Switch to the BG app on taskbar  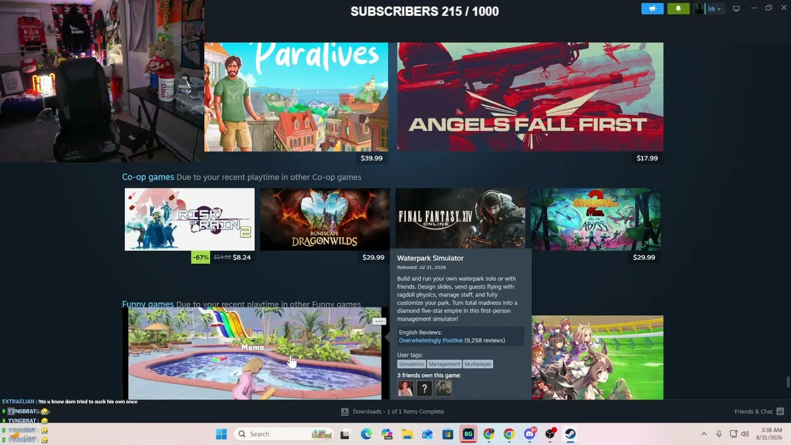[x=468, y=434]
